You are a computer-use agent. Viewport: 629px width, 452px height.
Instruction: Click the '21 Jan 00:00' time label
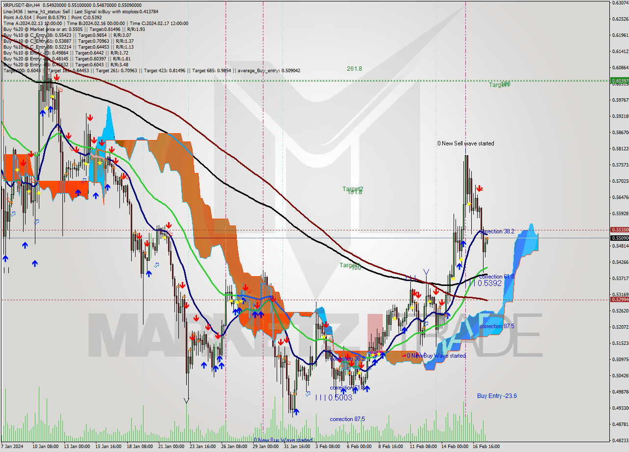pos(171,447)
